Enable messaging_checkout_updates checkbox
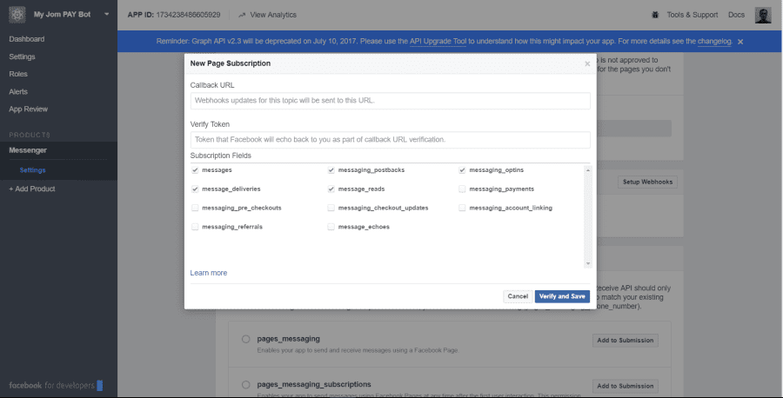783x398 pixels. pos(331,208)
